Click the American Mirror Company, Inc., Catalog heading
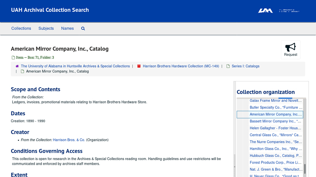This screenshot has width=316, height=177. pos(60,49)
